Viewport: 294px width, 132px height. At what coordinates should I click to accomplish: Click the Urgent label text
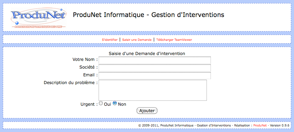[x=89, y=104]
